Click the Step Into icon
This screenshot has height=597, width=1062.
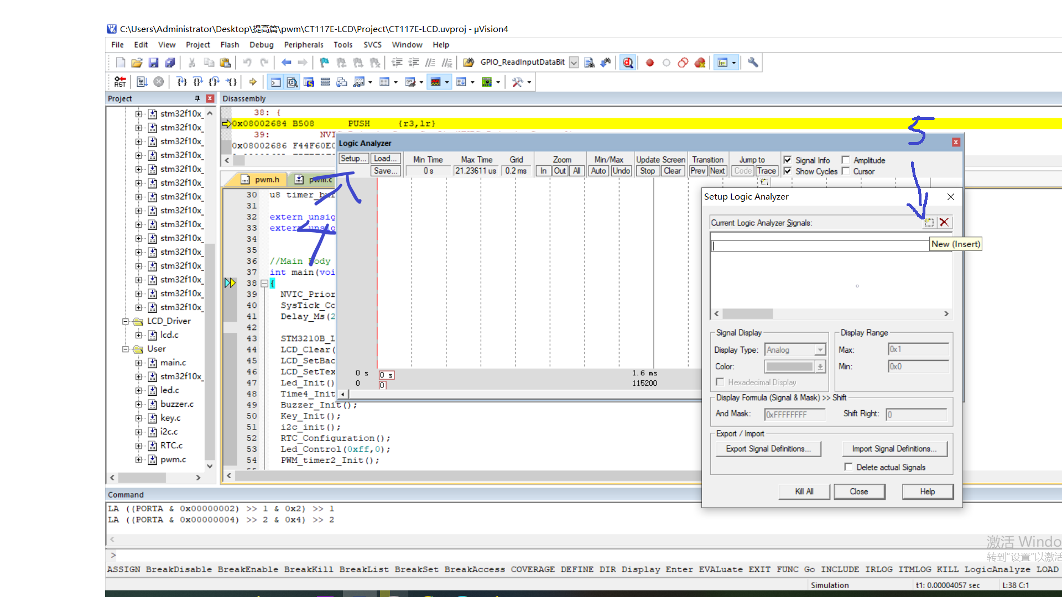(181, 82)
